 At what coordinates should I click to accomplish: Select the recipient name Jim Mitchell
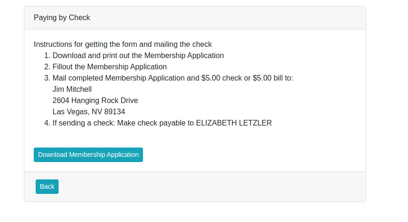click(72, 89)
